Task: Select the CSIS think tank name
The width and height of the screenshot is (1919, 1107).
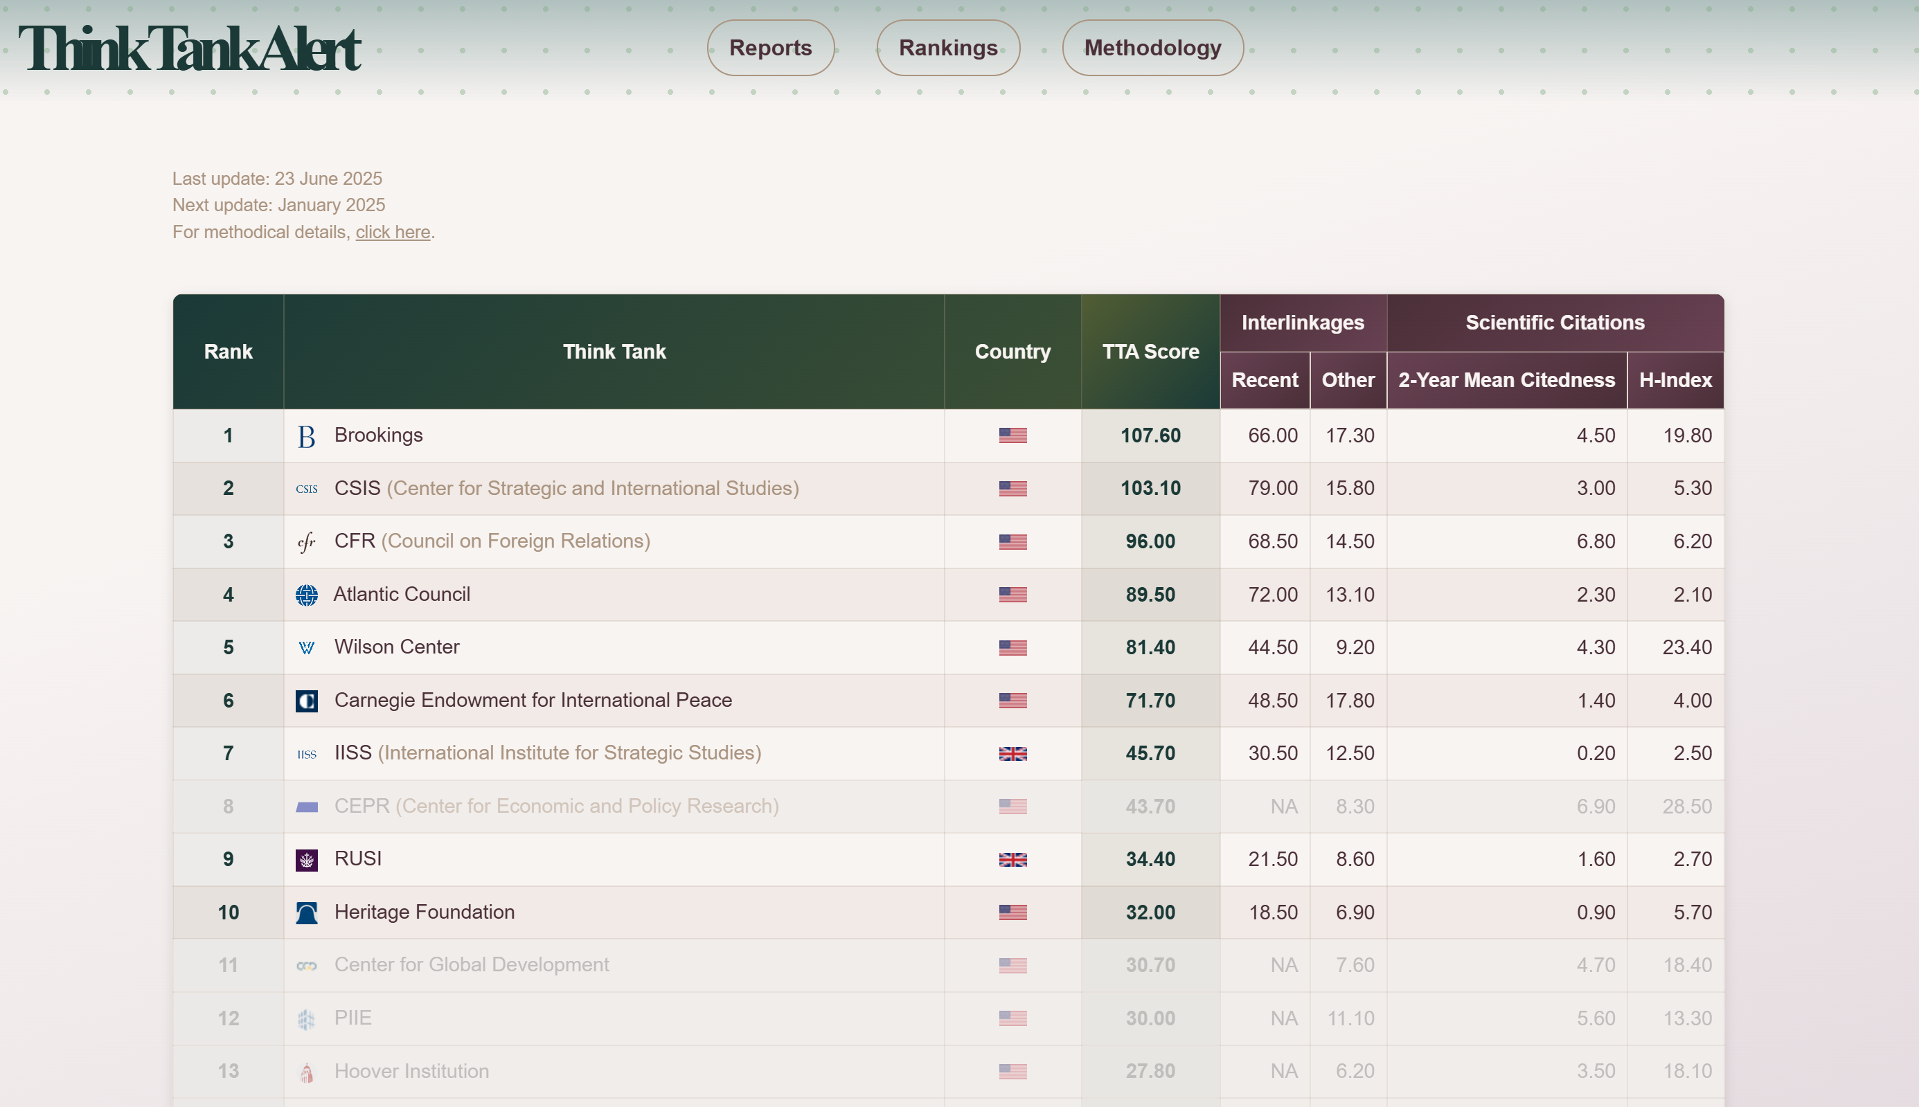Action: (x=566, y=488)
